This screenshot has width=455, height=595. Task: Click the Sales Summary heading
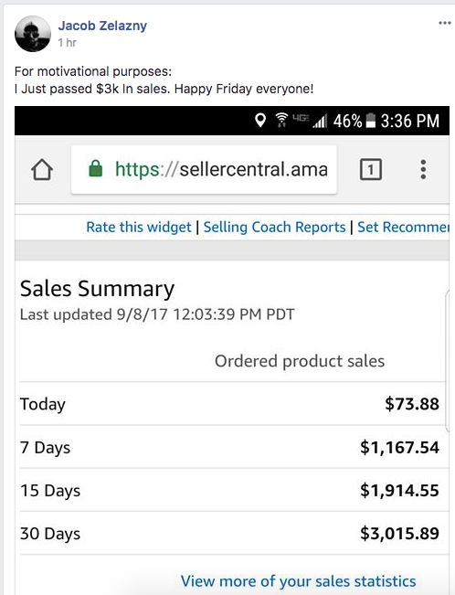click(97, 289)
